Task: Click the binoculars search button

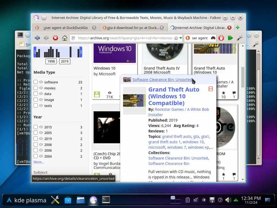Action: pos(213,38)
